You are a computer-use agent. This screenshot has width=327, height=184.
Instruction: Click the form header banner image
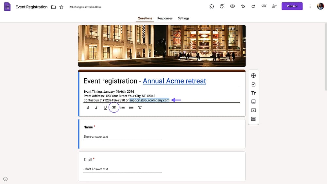pos(162,46)
